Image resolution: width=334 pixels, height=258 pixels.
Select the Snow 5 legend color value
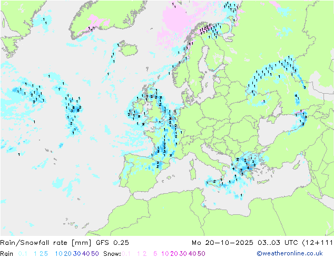click(x=155, y=254)
